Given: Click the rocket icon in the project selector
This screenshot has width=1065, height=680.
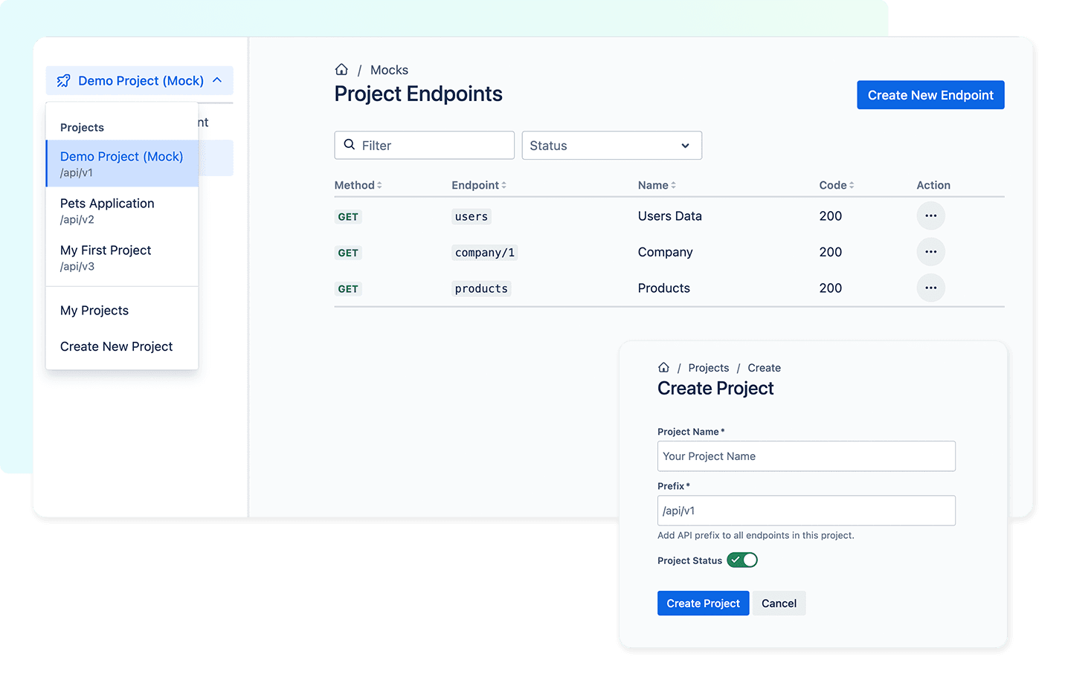Looking at the screenshot, I should coord(64,80).
